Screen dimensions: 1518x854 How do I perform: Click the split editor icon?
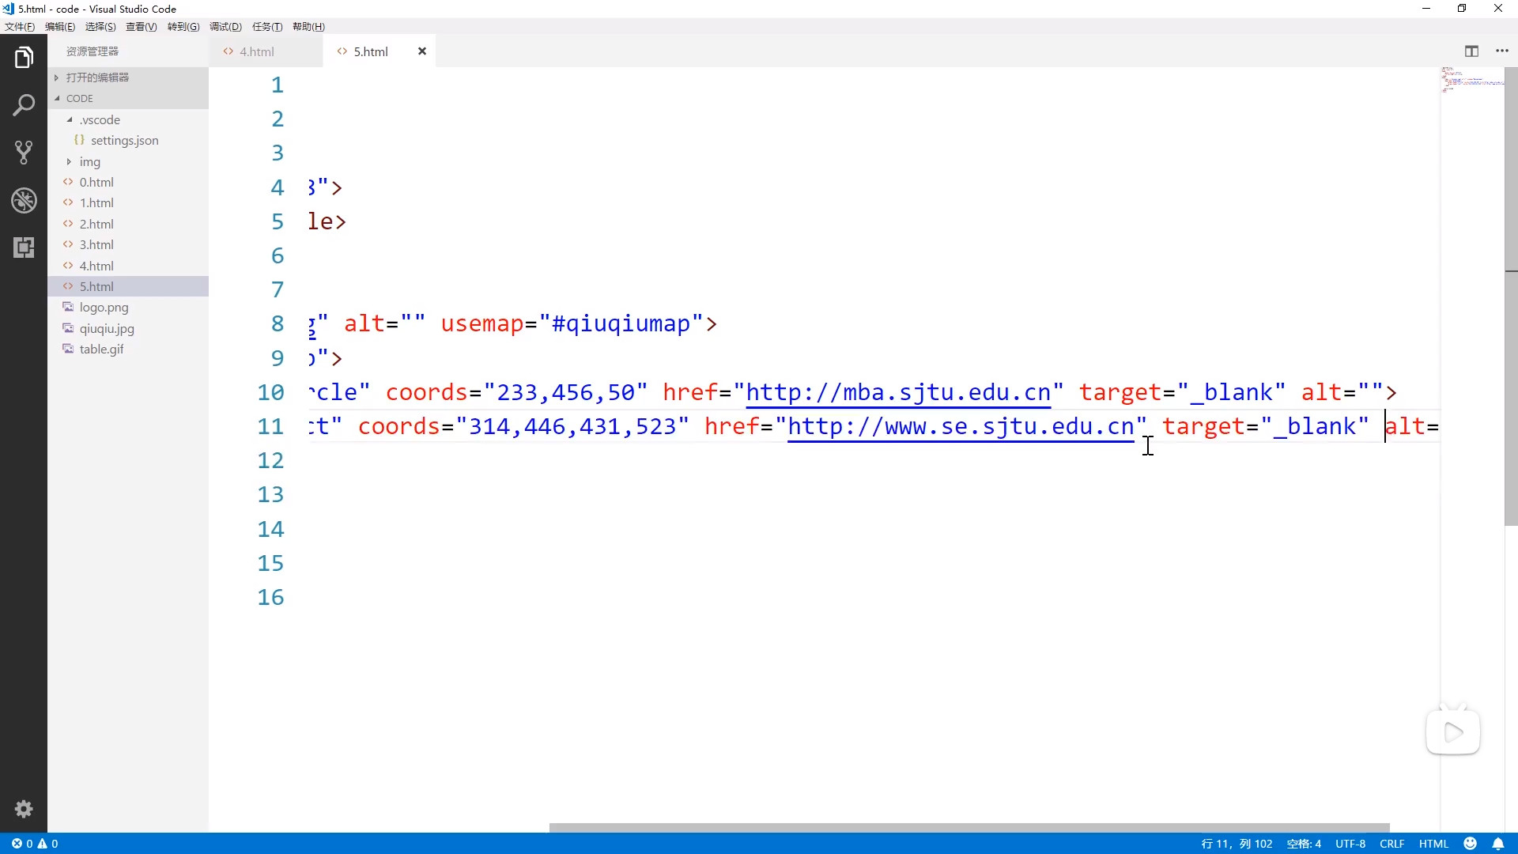coord(1471,51)
